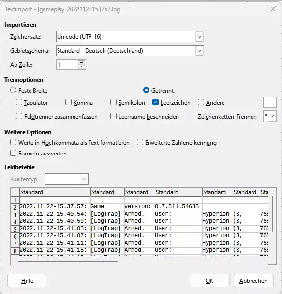The height and width of the screenshot is (294, 282).
Task: Confirm import with the OK button
Action: 209,280
